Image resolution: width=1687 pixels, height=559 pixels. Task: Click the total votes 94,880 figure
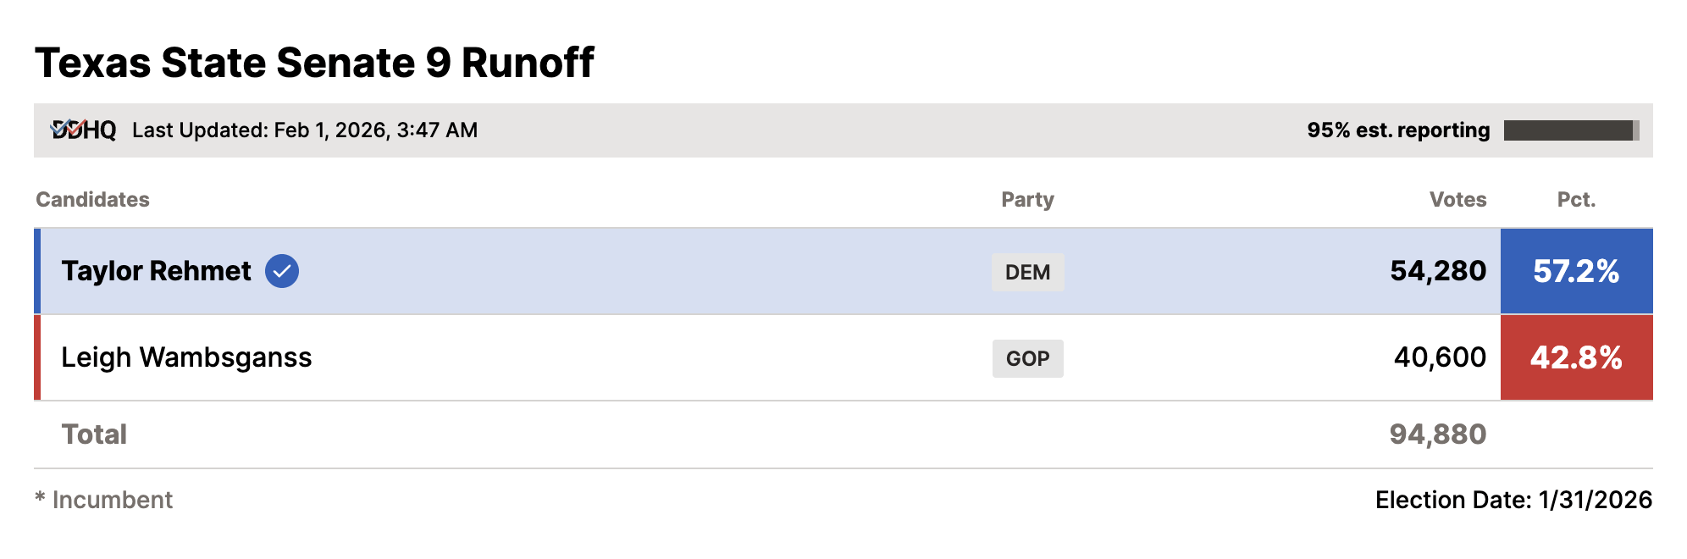(1437, 434)
